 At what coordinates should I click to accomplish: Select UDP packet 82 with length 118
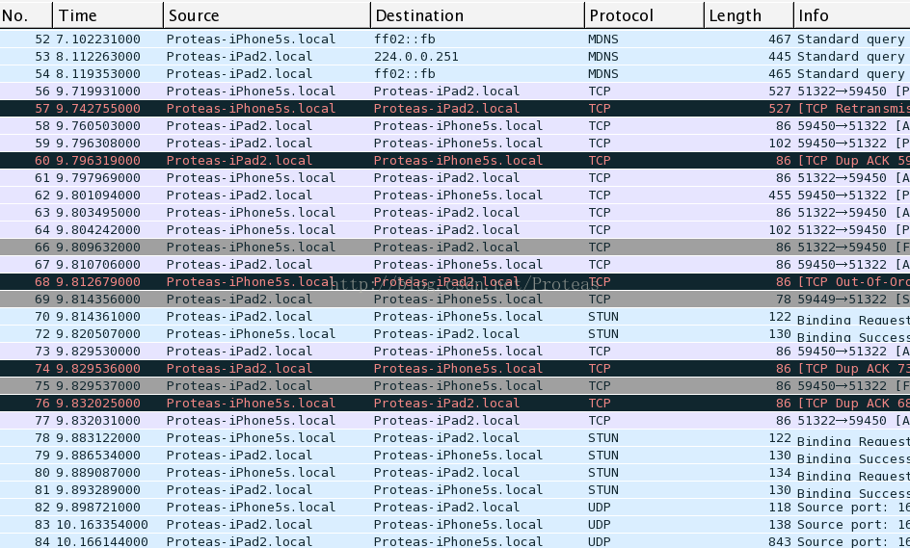[x=455, y=508]
